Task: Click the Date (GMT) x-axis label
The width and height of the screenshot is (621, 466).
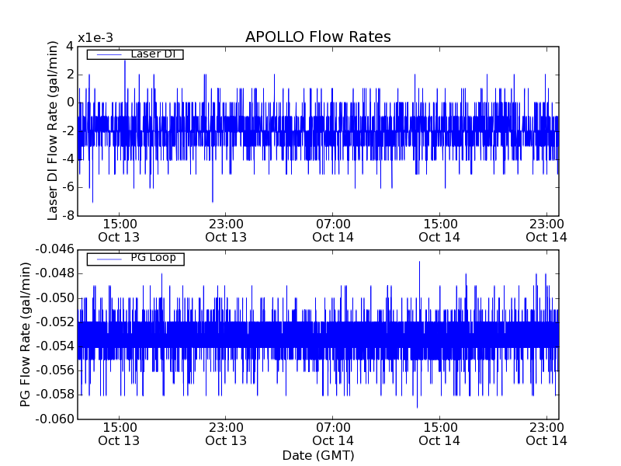Action: pyautogui.click(x=317, y=455)
